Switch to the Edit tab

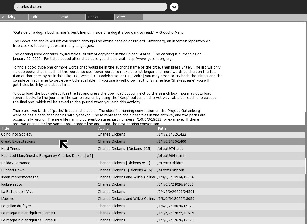coord(43,17)
